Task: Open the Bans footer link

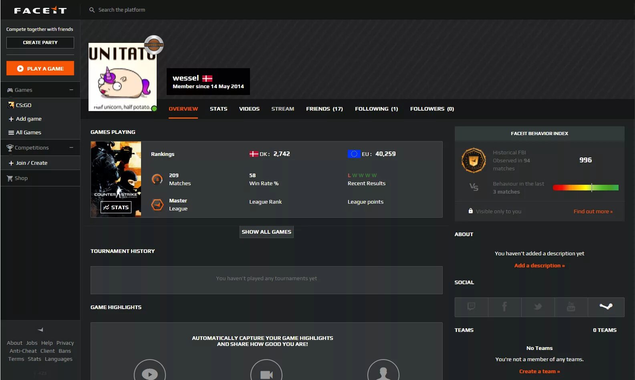Action: (65, 351)
